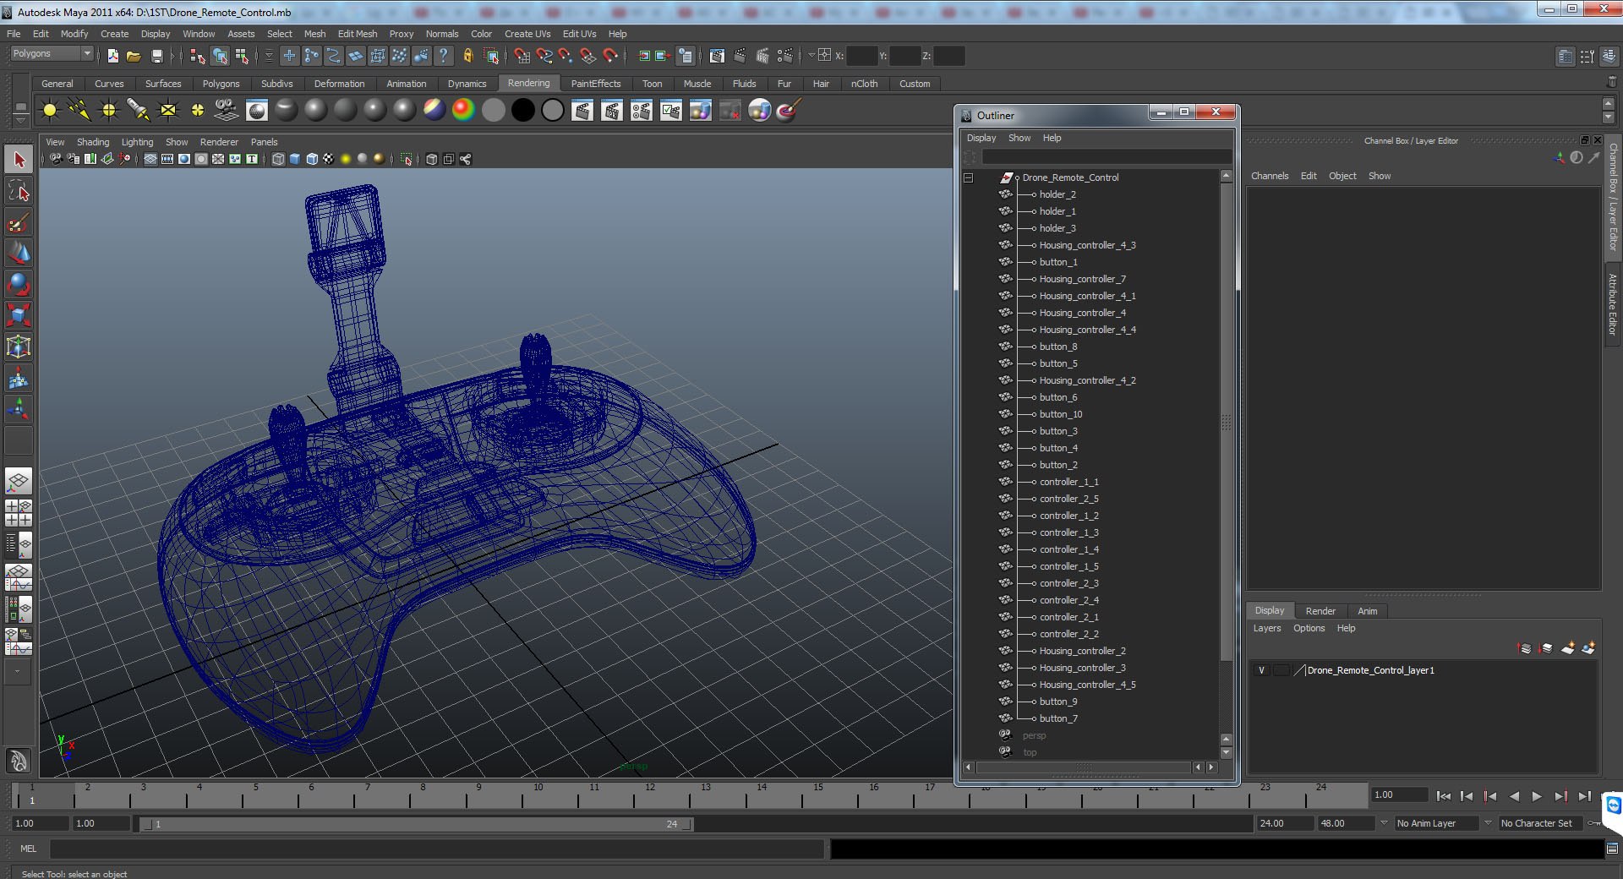Image resolution: width=1623 pixels, height=879 pixels.
Task: Click the new scene icon
Action: click(x=112, y=56)
